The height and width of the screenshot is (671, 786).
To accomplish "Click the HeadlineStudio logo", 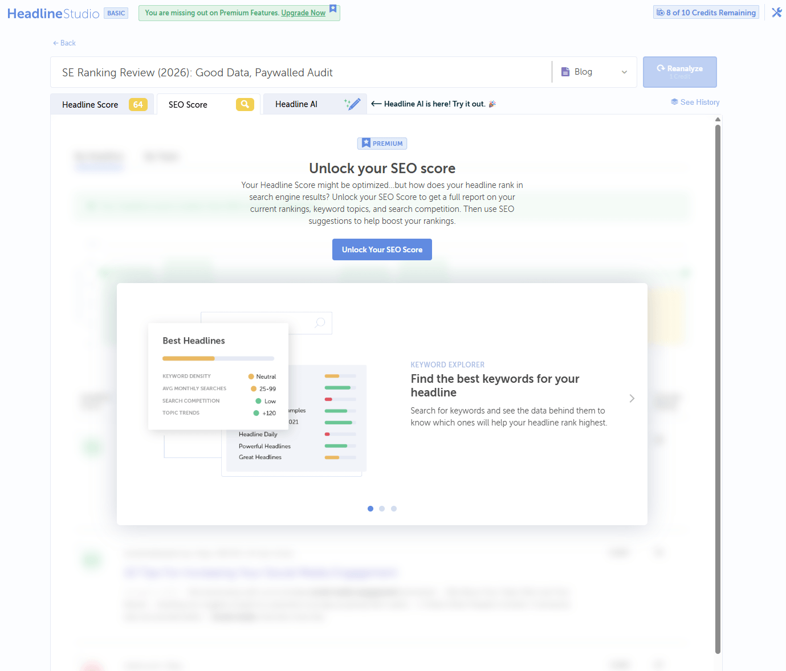I will click(54, 13).
